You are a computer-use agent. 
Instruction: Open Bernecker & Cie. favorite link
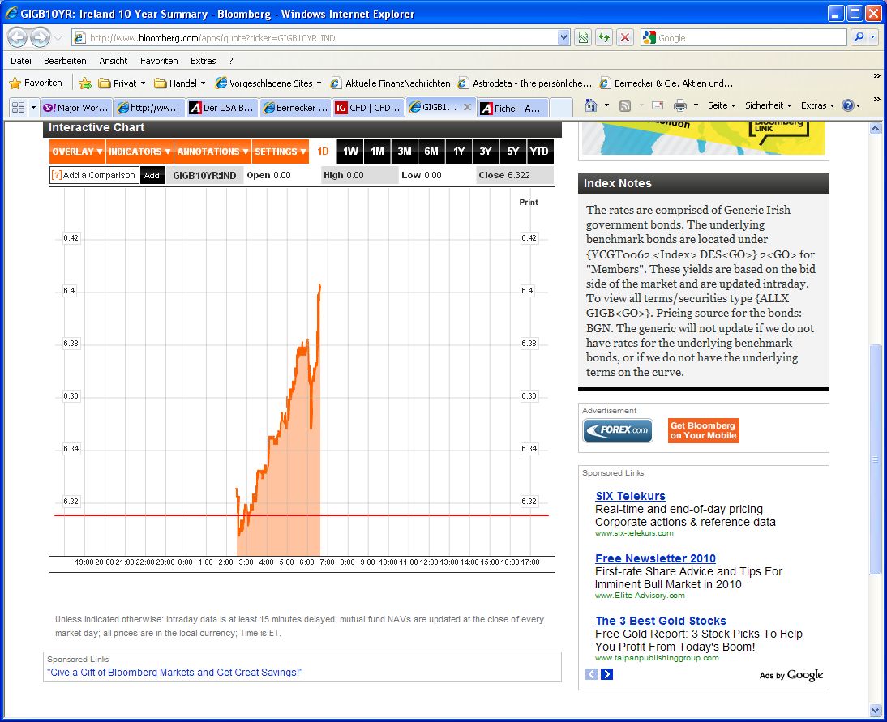666,83
